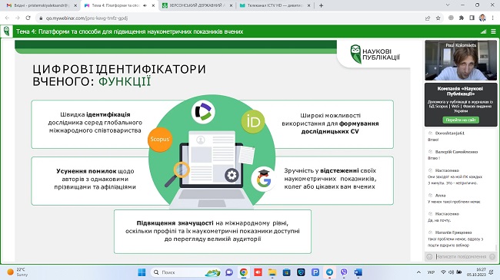Click the Google Scholar logo on slide
This screenshot has width=500, height=280.
click(263, 179)
